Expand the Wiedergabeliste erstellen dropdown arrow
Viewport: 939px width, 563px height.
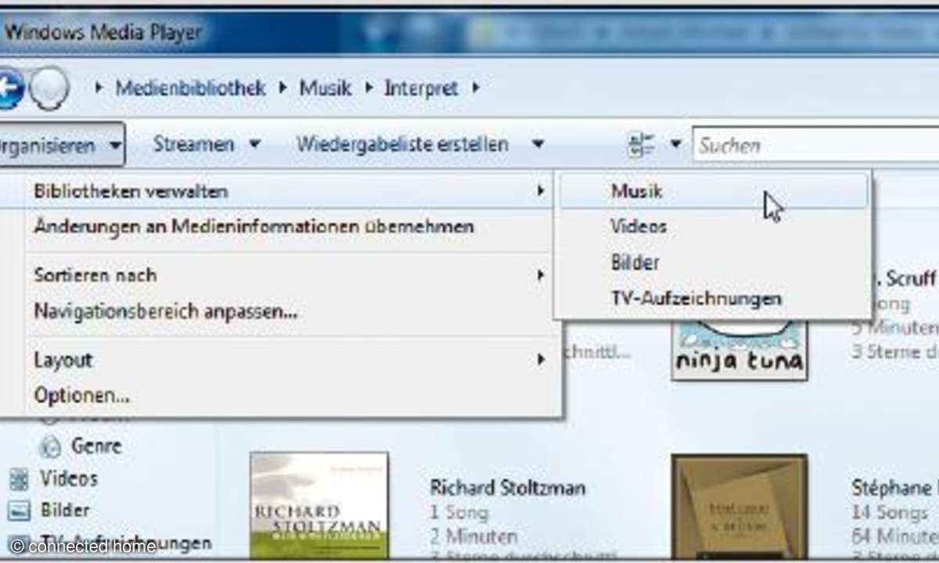(x=537, y=145)
